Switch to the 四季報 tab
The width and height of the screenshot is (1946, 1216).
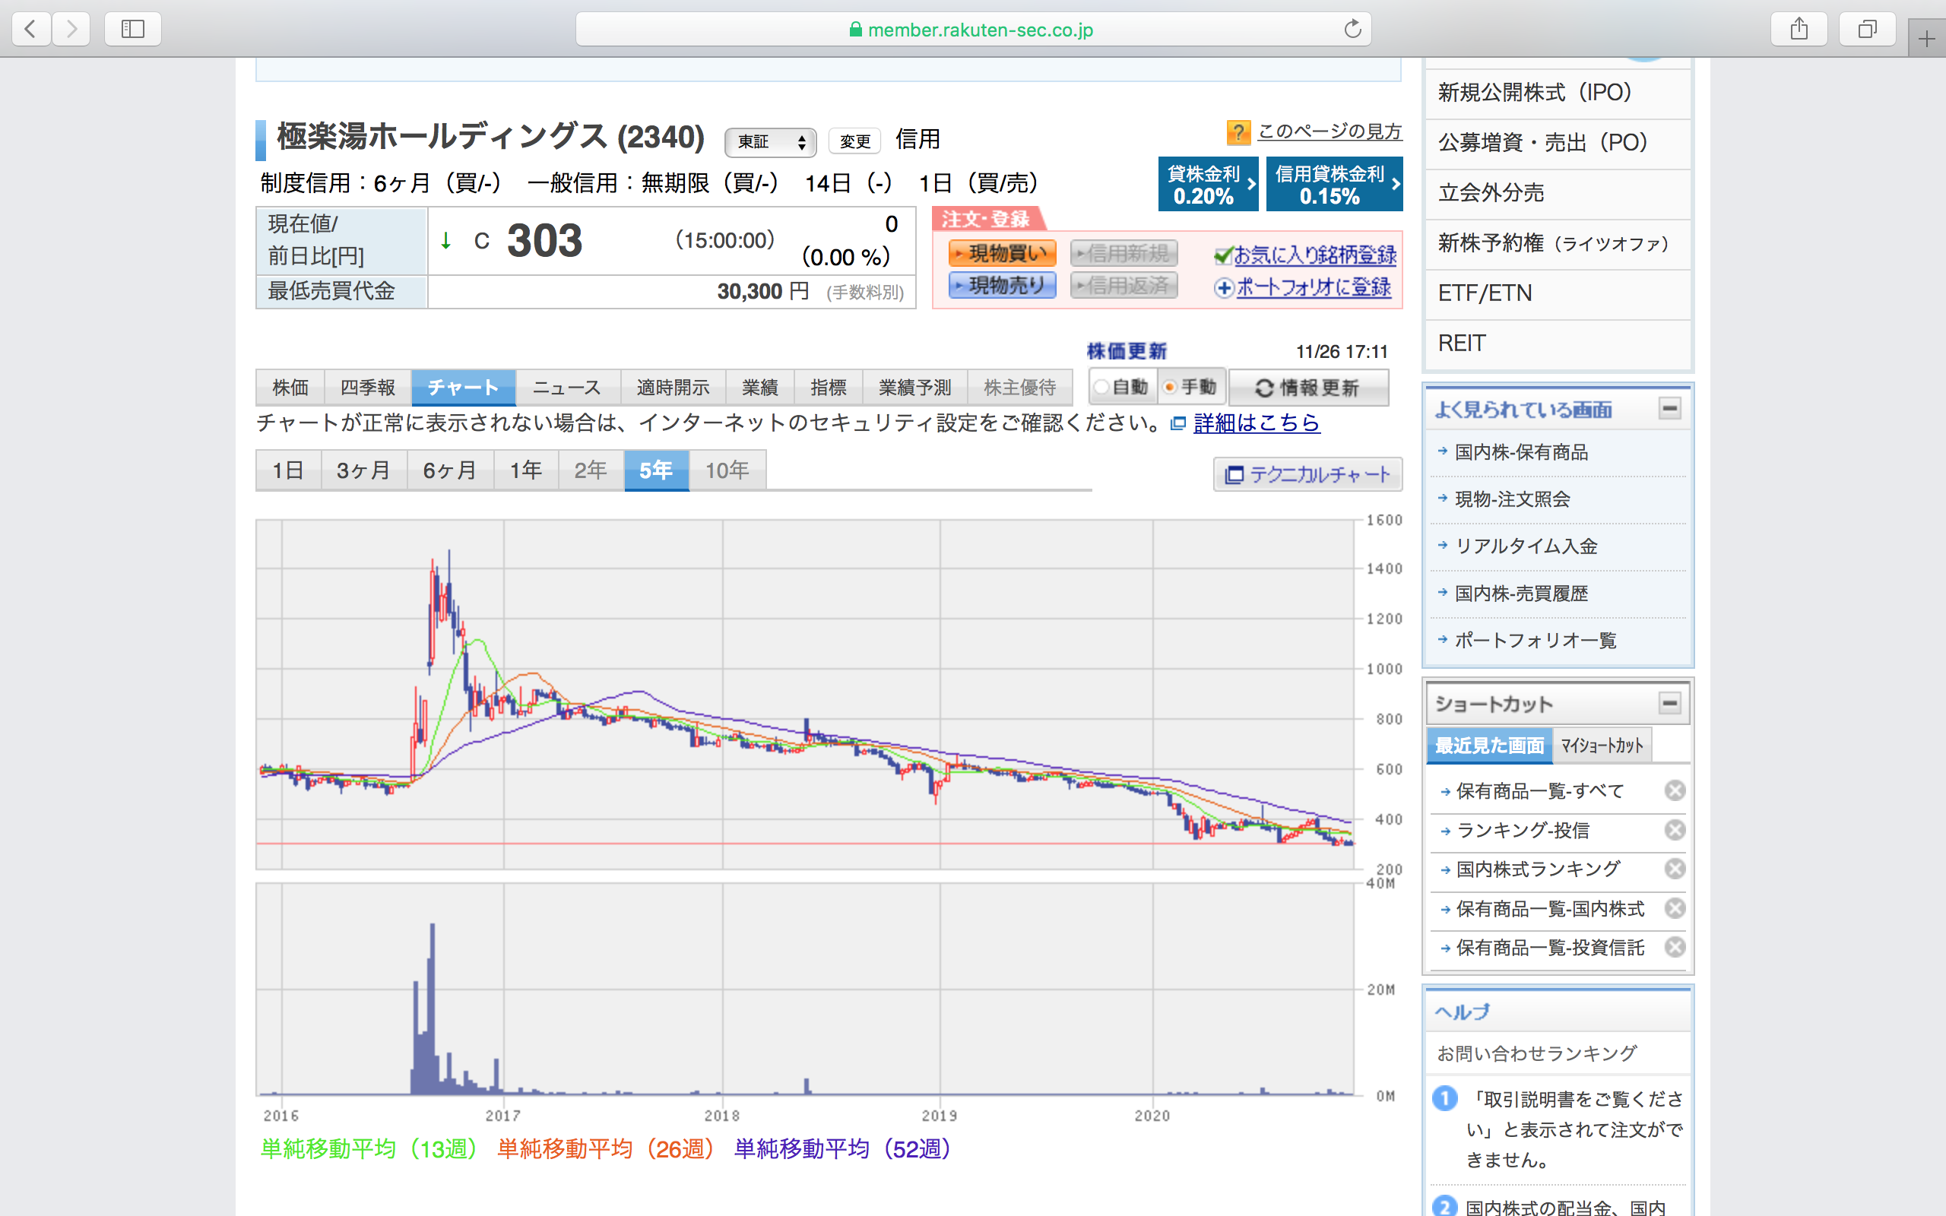(367, 388)
